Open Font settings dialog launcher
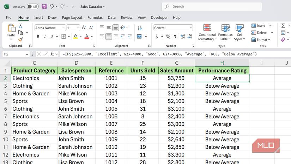 coord(94,46)
